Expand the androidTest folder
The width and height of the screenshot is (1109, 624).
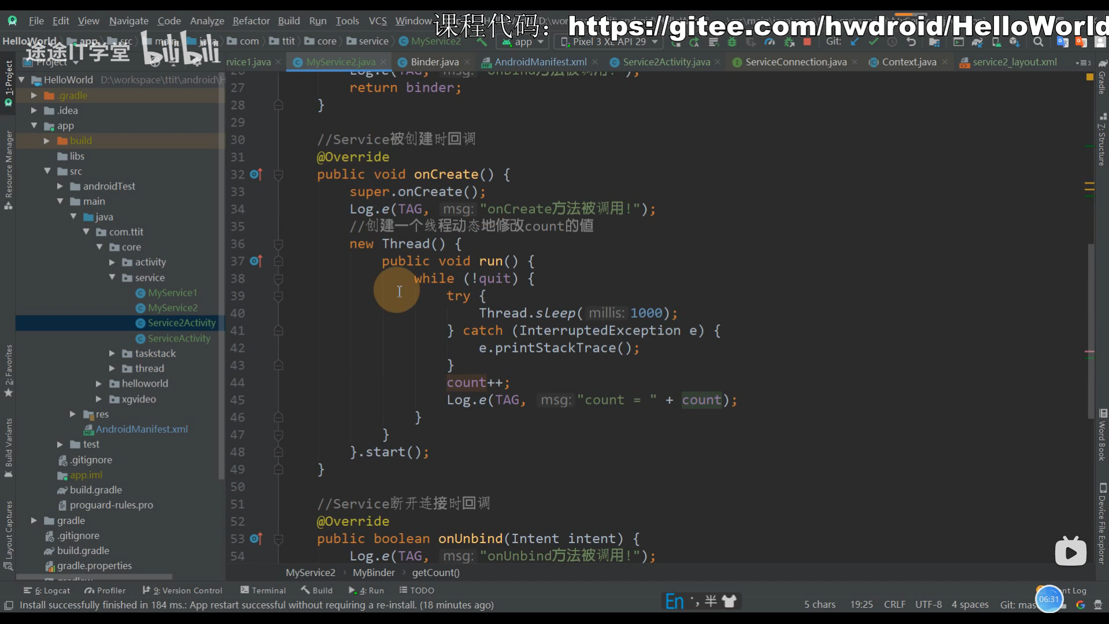click(60, 186)
